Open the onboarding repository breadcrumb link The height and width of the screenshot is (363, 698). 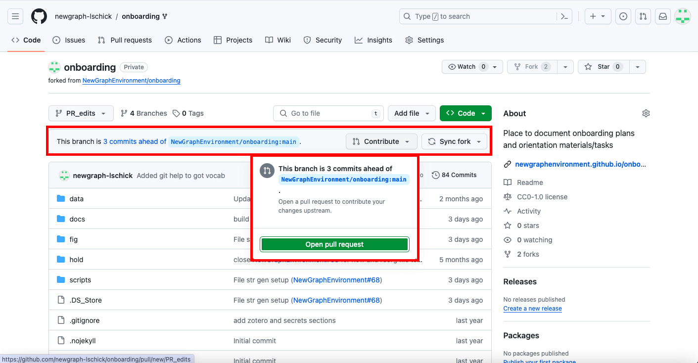[140, 16]
